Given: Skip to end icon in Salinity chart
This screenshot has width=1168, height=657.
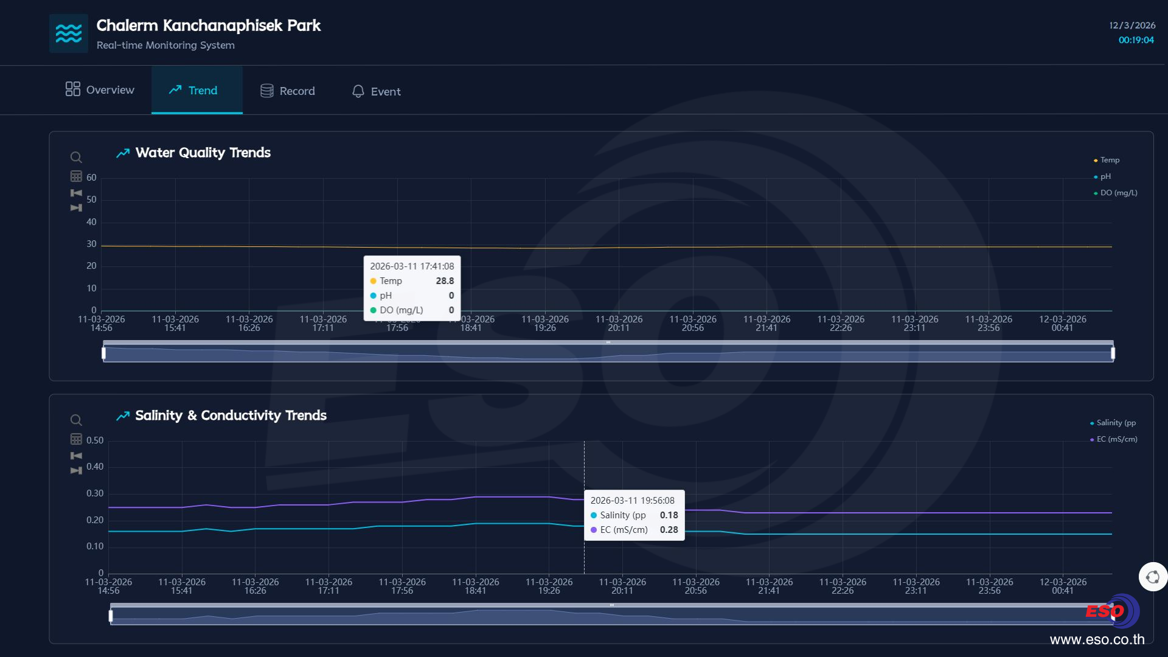Looking at the screenshot, I should point(76,471).
